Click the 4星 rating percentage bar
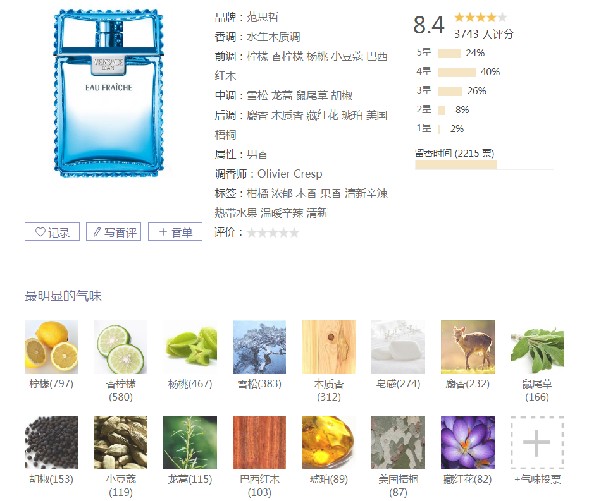This screenshot has height=501, width=601. click(457, 72)
